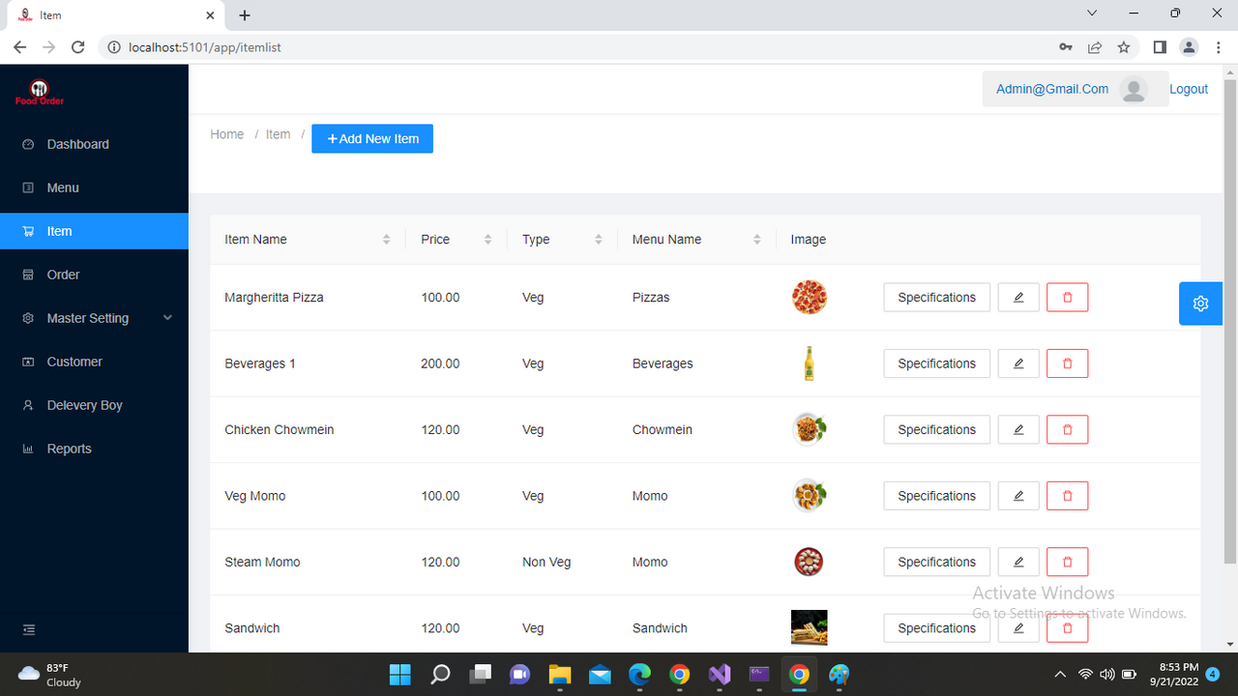
Task: Open Windows Start menu
Action: click(399, 674)
